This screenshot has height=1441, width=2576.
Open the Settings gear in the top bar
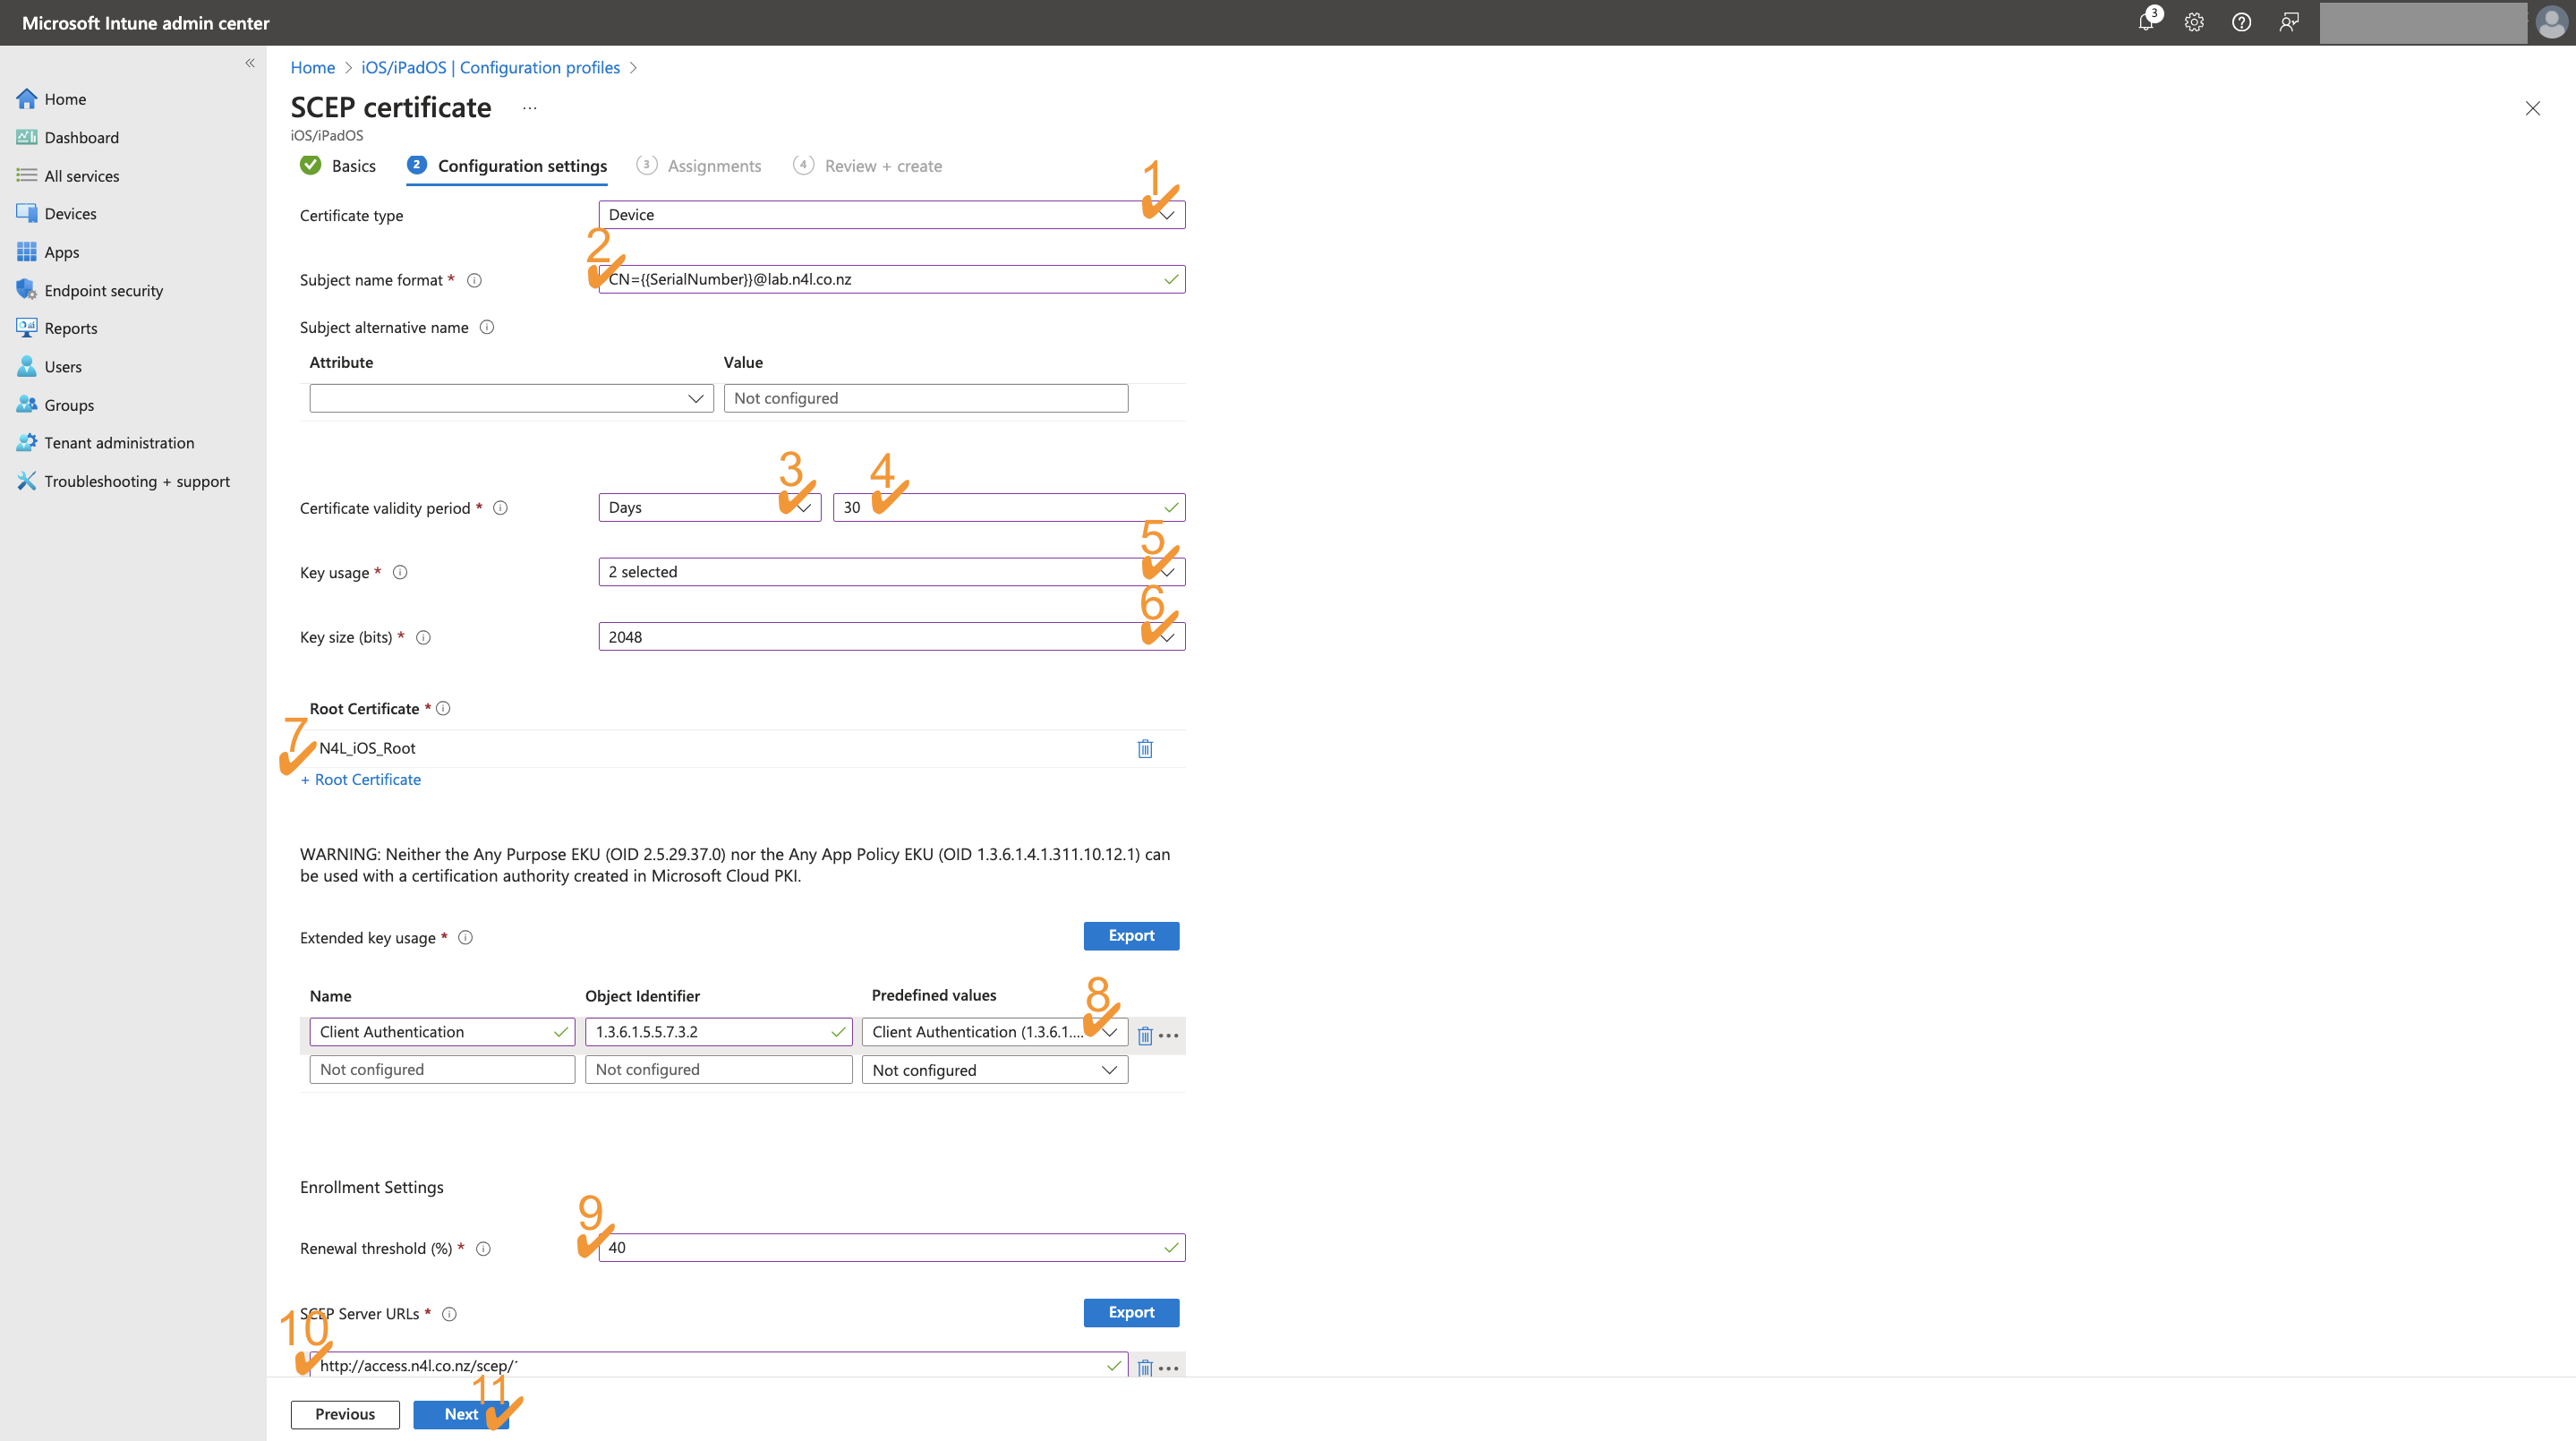(x=2193, y=22)
